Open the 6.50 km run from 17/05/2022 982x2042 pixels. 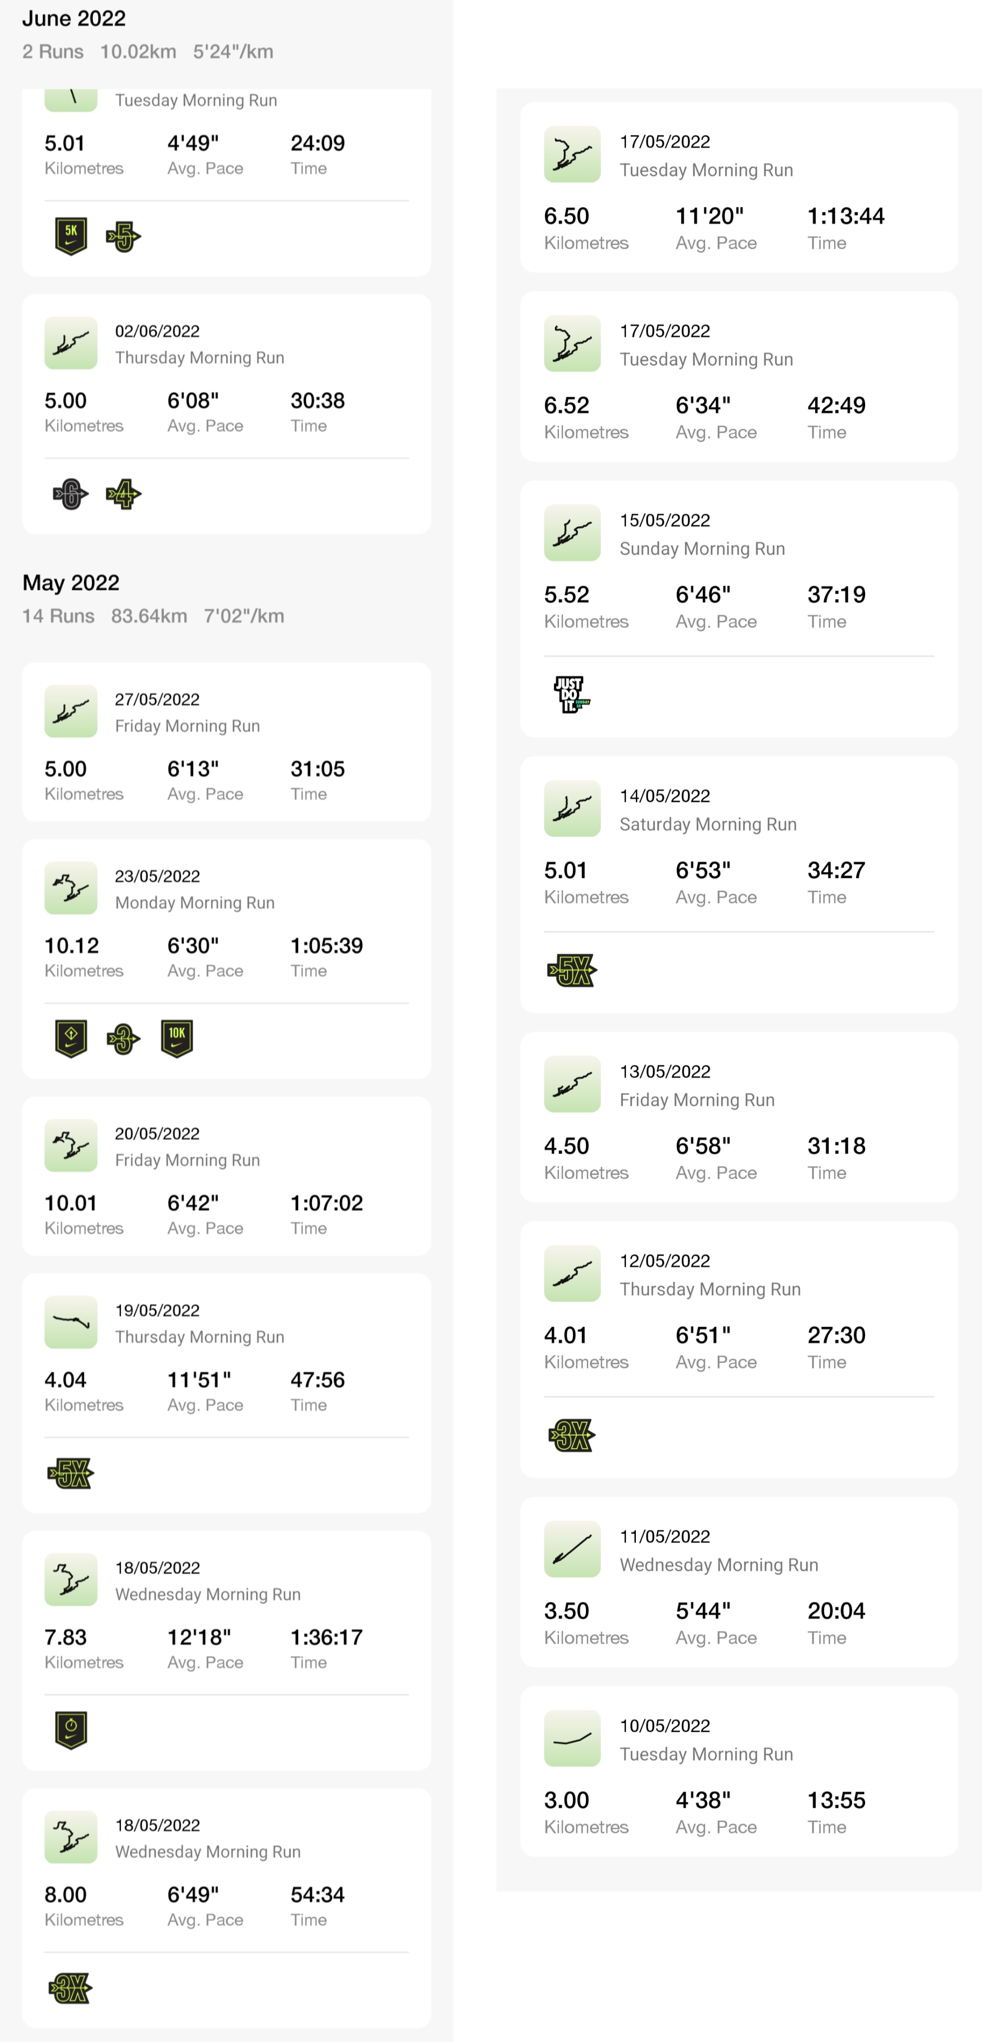739,187
